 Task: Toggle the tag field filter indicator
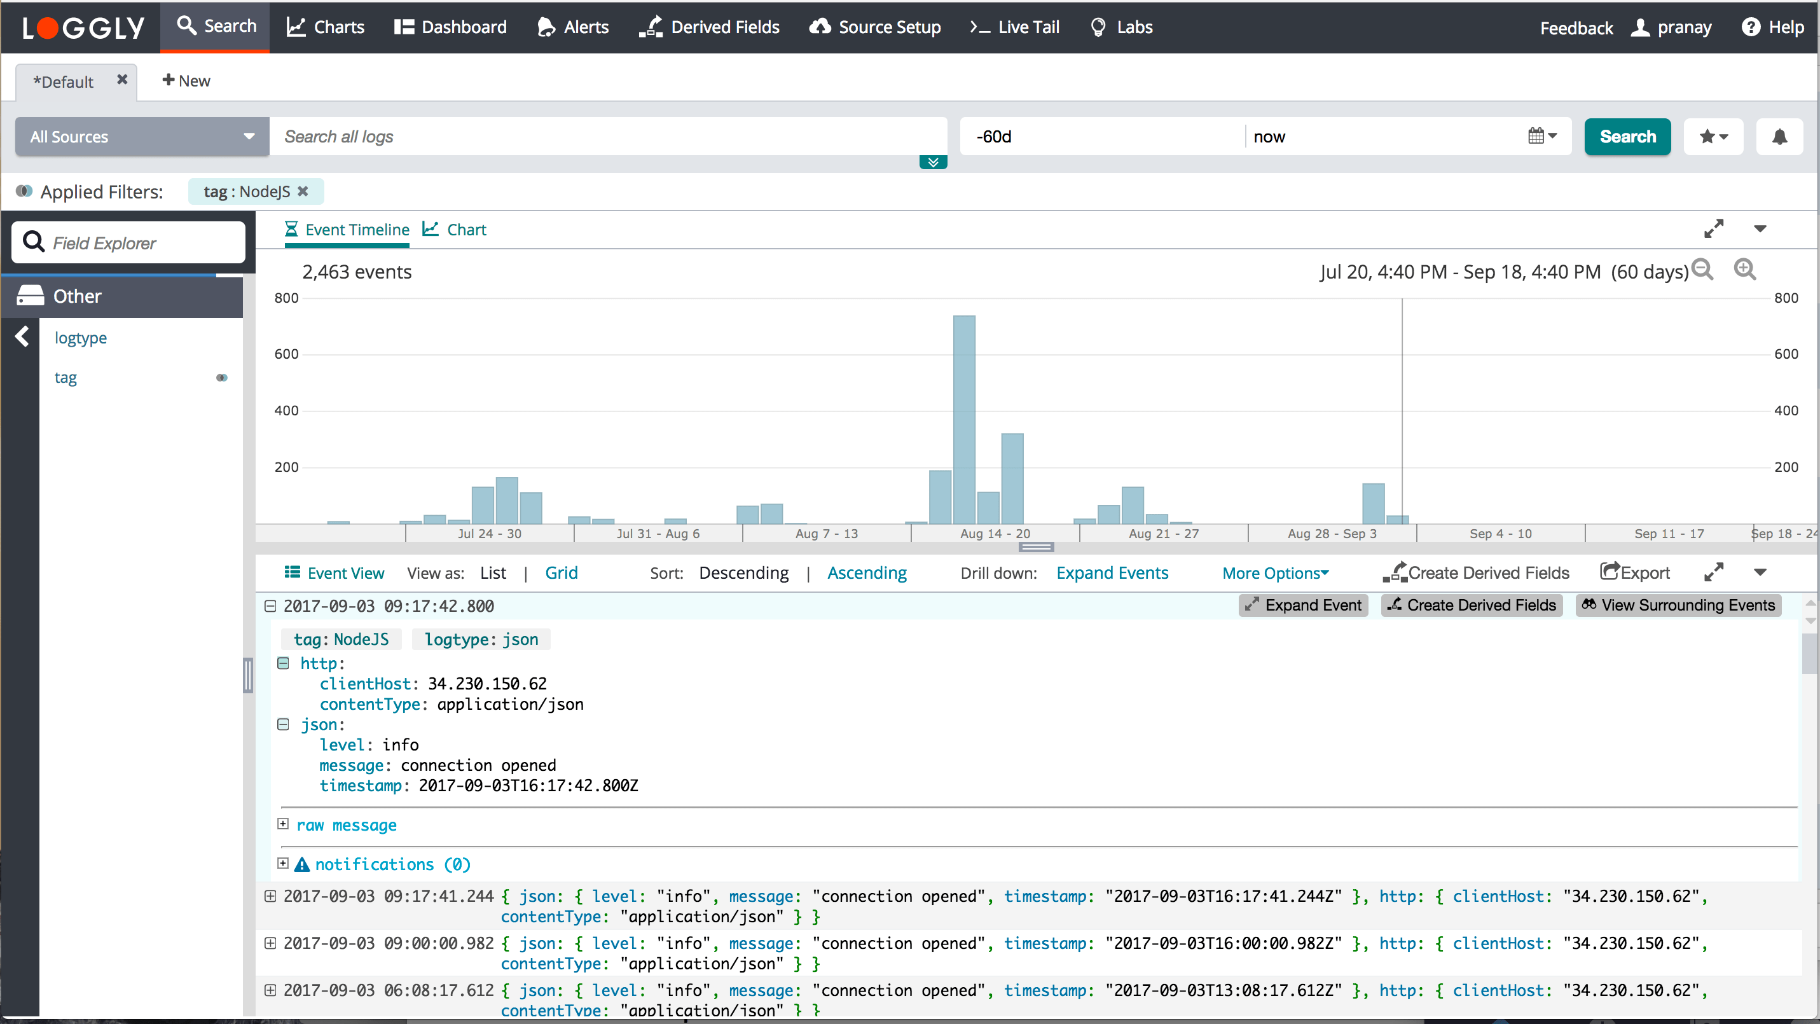click(x=222, y=377)
